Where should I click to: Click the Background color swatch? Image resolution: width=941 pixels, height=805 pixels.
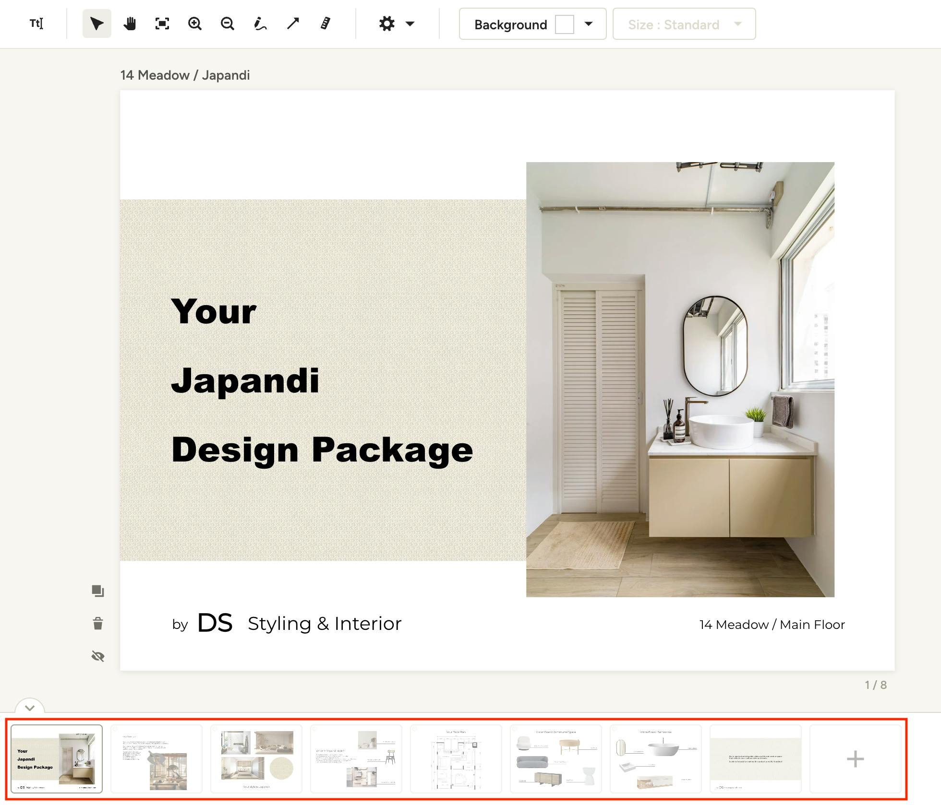(564, 24)
